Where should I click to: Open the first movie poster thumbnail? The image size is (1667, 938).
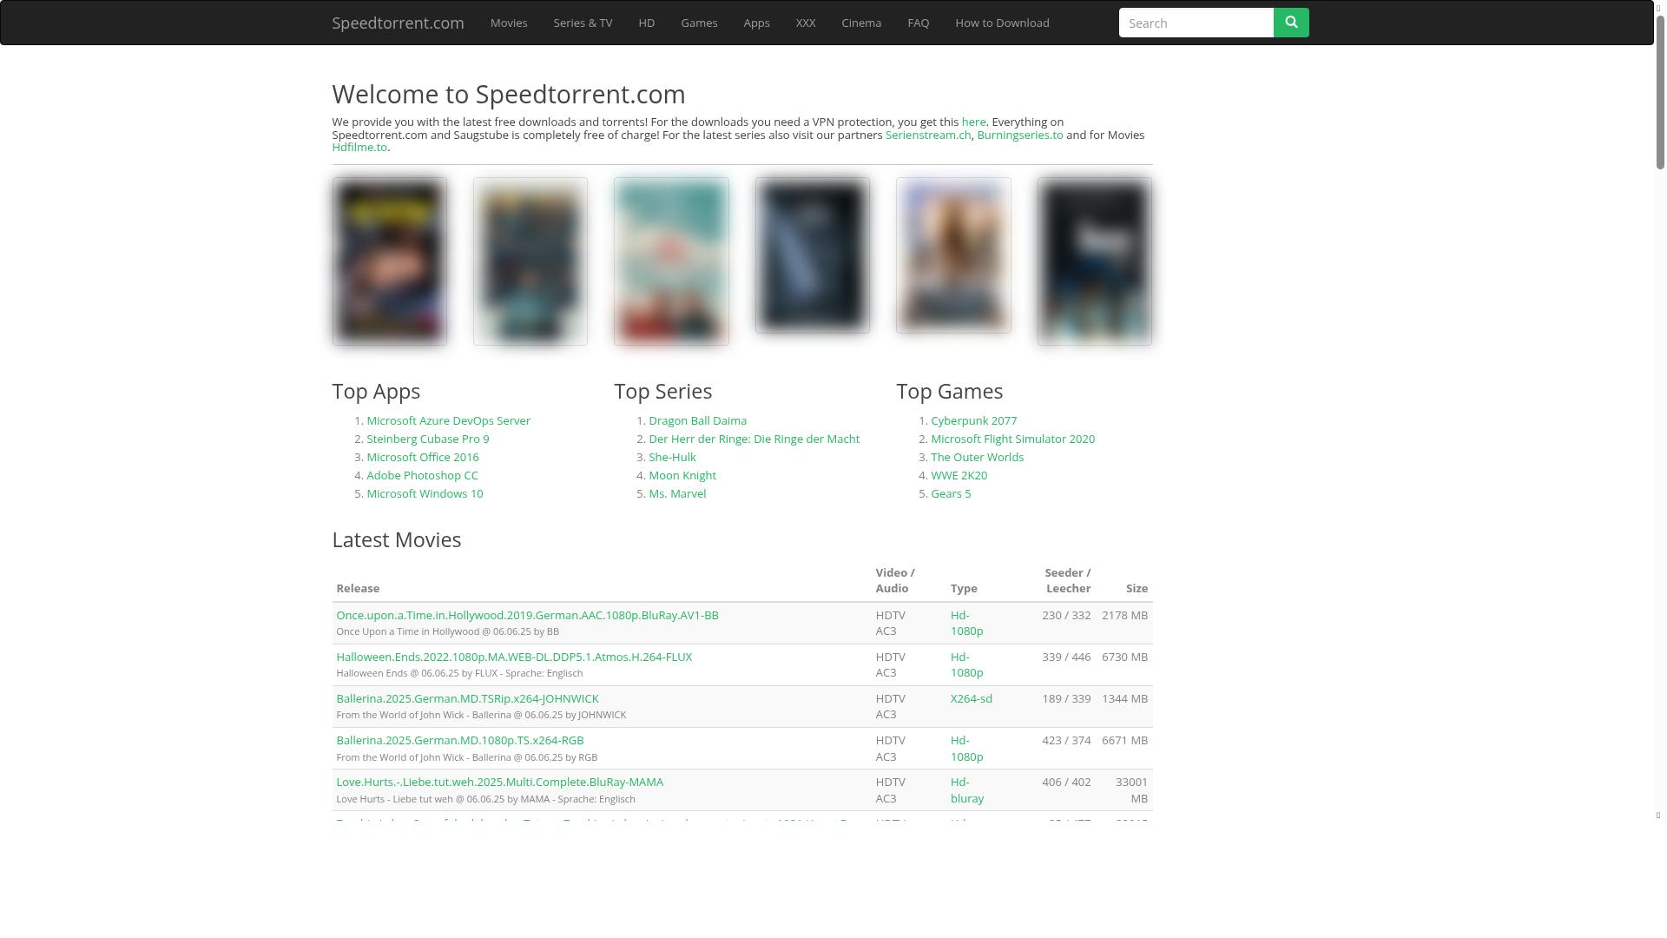coord(389,261)
